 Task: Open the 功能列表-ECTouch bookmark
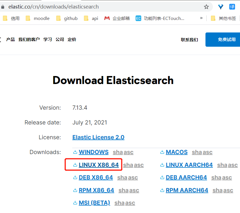(160, 18)
